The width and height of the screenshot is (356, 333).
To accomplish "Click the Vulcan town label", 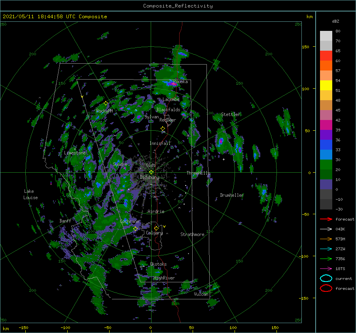I will [x=201, y=294].
